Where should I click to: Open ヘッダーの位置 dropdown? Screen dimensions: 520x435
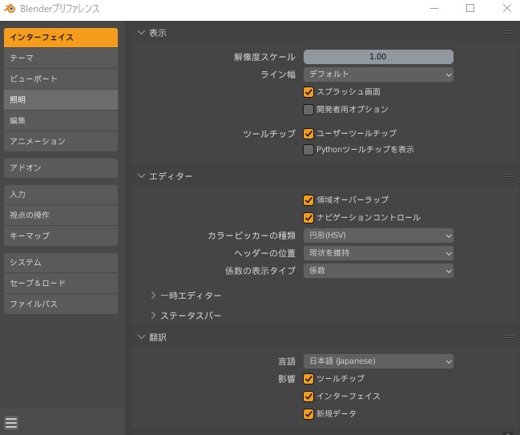click(x=378, y=253)
